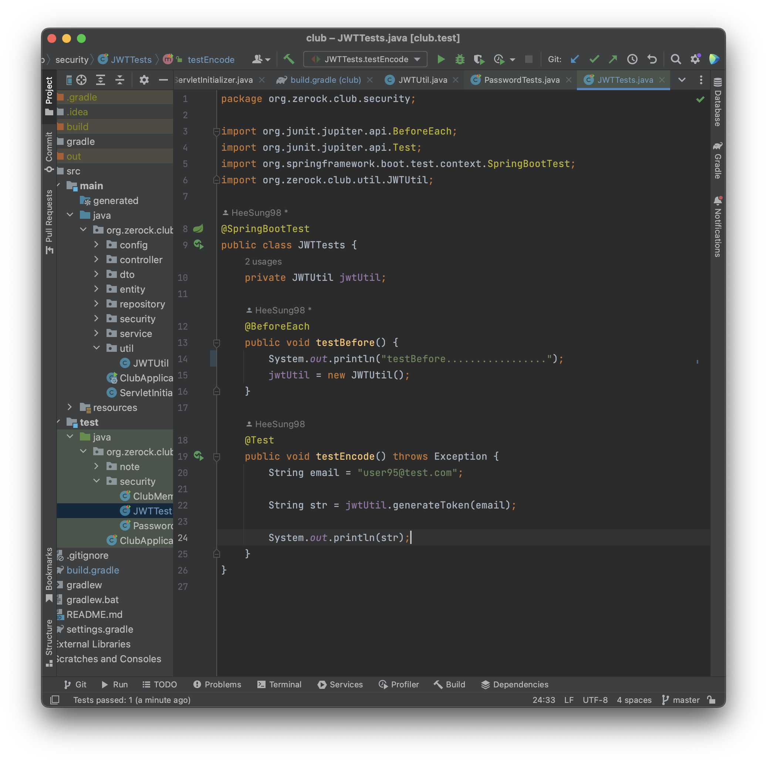The image size is (767, 762).
Task: Open the Terminal tool window tab
Action: tap(279, 685)
